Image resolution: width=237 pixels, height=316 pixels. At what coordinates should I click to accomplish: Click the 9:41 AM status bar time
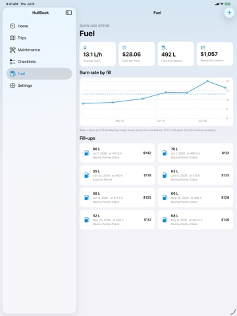12,4
